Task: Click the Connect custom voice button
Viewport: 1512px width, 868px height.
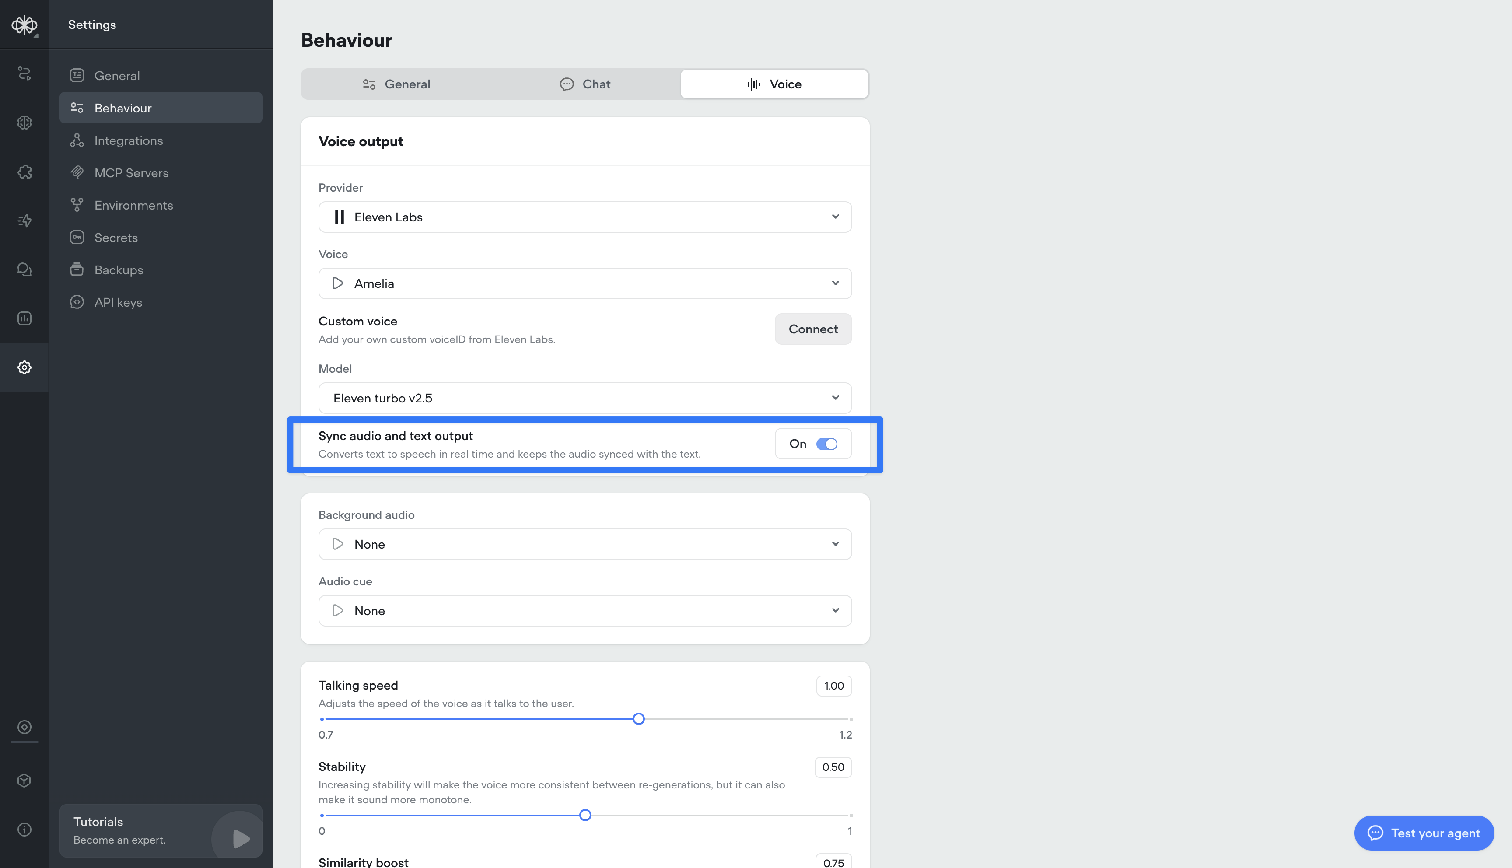Action: 812,329
